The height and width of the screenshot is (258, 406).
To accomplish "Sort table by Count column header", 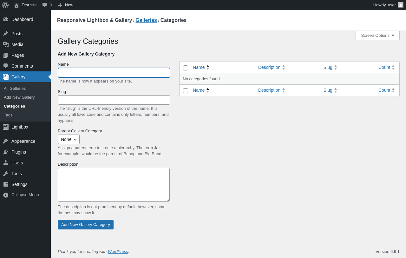I will tap(384, 67).
